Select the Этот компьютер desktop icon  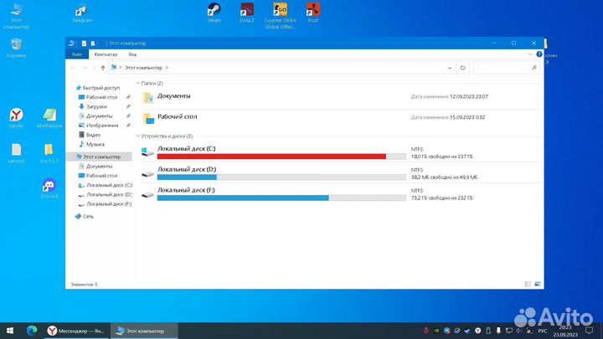coord(16,15)
